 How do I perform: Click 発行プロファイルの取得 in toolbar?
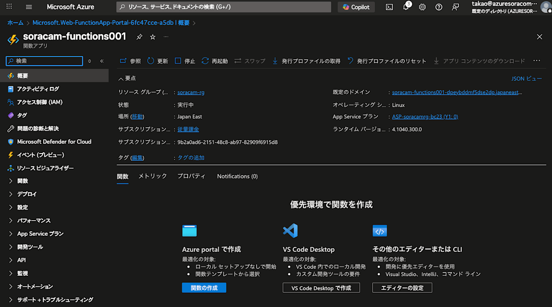pos(306,61)
